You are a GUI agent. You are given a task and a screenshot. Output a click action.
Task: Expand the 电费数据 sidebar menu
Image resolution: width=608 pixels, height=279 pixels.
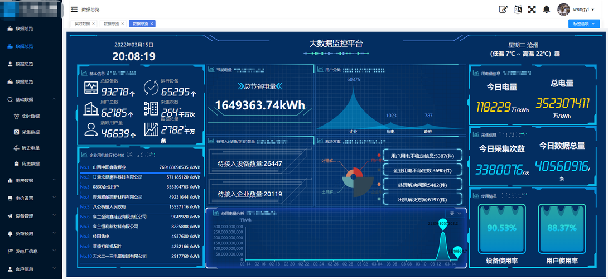pos(31,180)
